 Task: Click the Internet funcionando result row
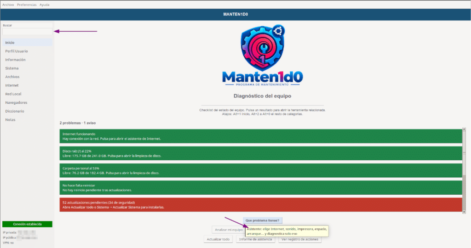coord(261,136)
